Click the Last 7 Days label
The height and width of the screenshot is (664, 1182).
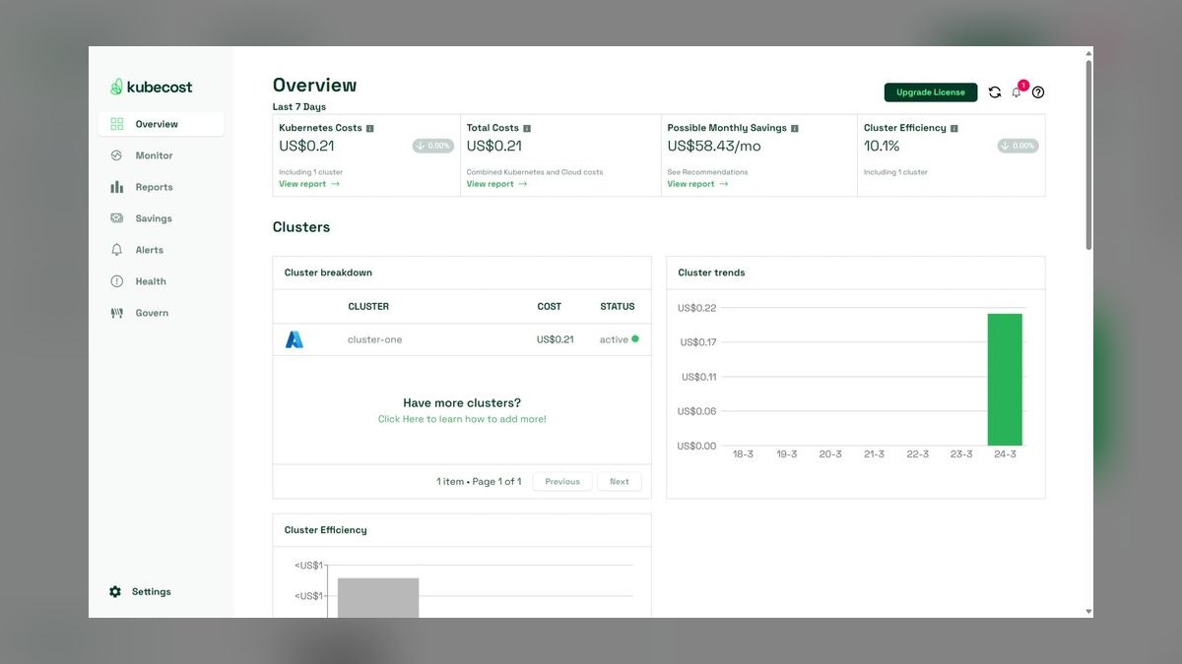tap(299, 107)
